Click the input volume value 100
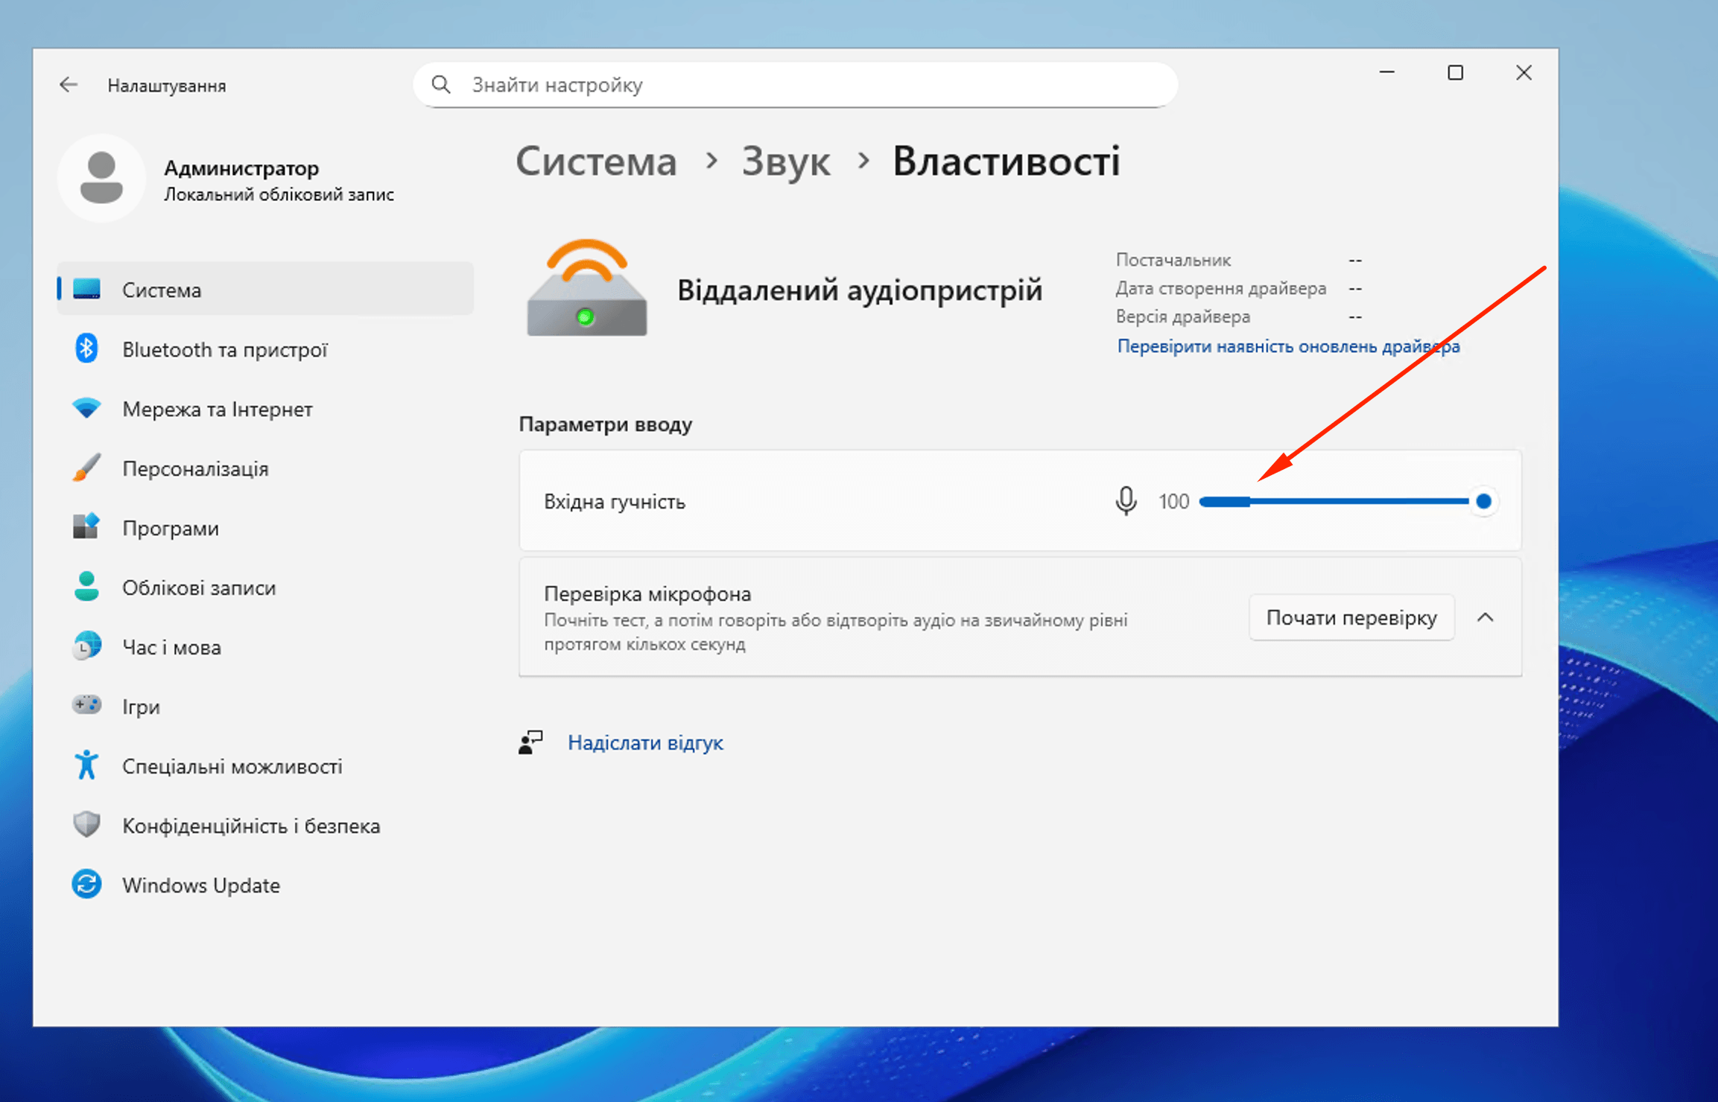 tap(1173, 501)
